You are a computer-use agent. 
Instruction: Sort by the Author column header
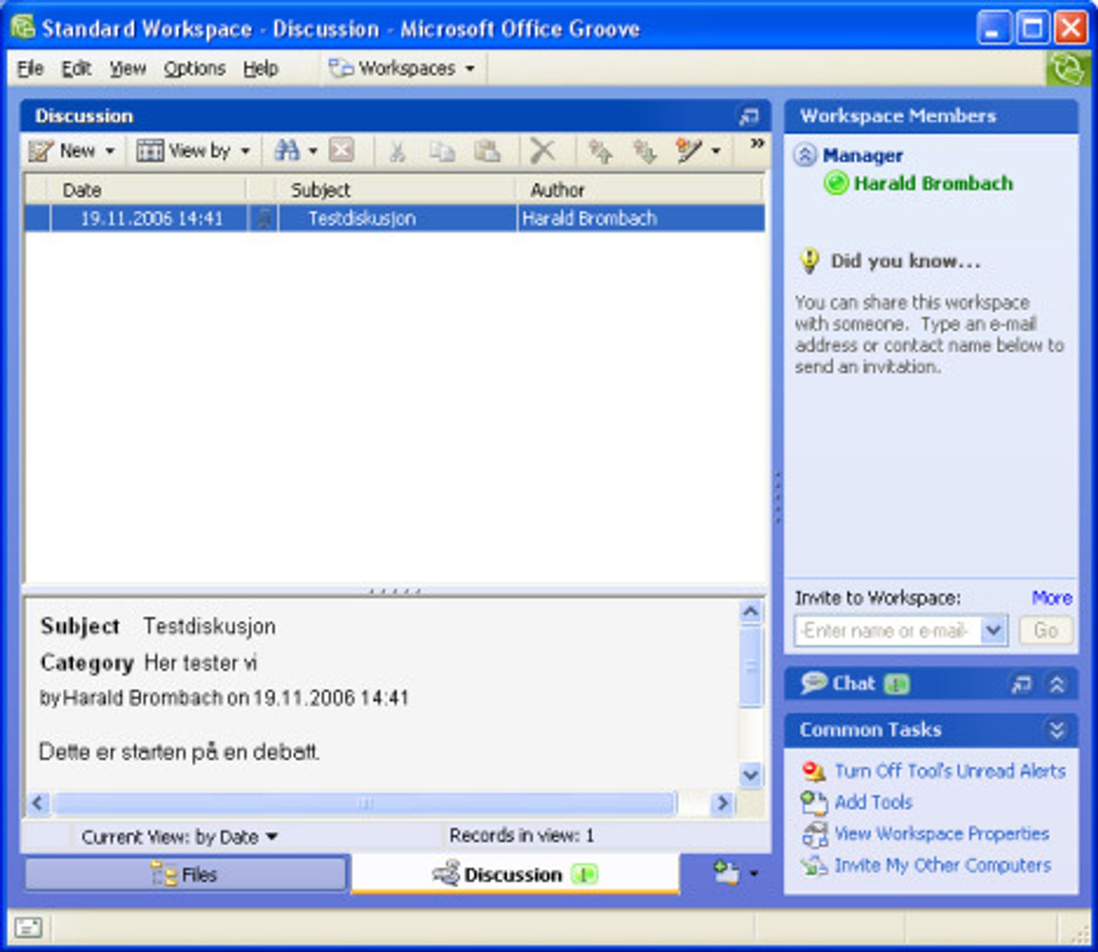[640, 190]
